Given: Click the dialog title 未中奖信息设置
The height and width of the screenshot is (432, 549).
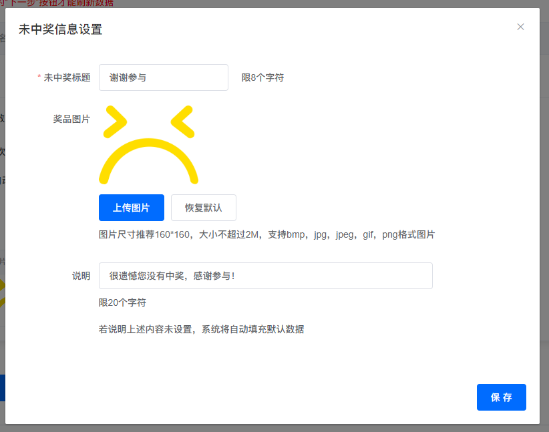Looking at the screenshot, I should (60, 29).
